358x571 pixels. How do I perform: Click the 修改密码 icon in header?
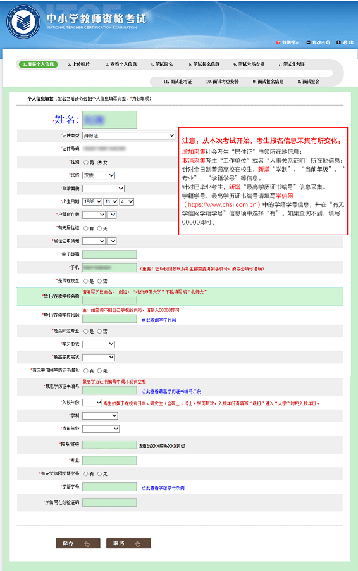(x=309, y=42)
